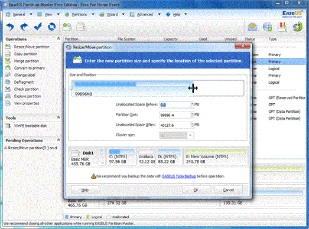Select Check partition in Operations list
This screenshot has height=229, width=309.
tap(26, 89)
